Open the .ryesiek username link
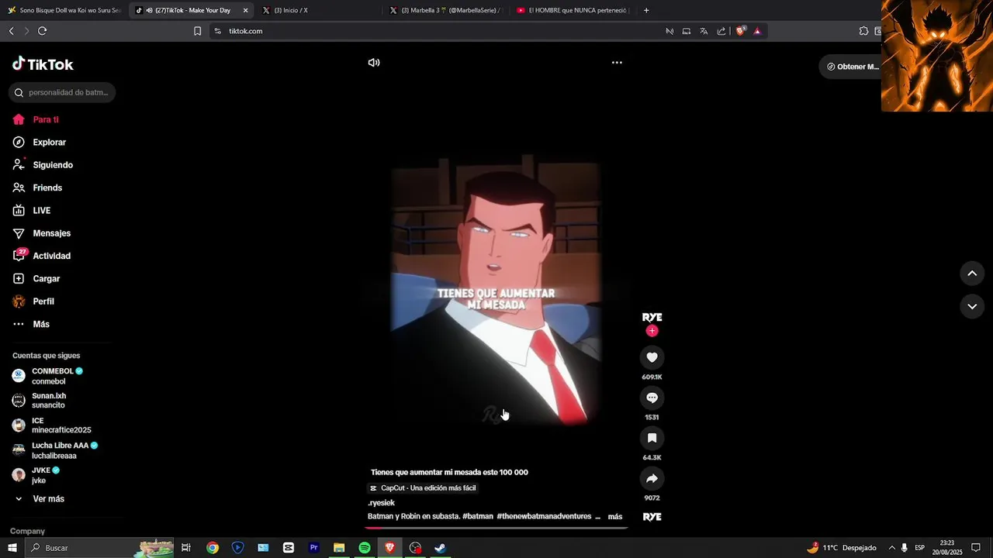This screenshot has width=993, height=558. (x=381, y=503)
